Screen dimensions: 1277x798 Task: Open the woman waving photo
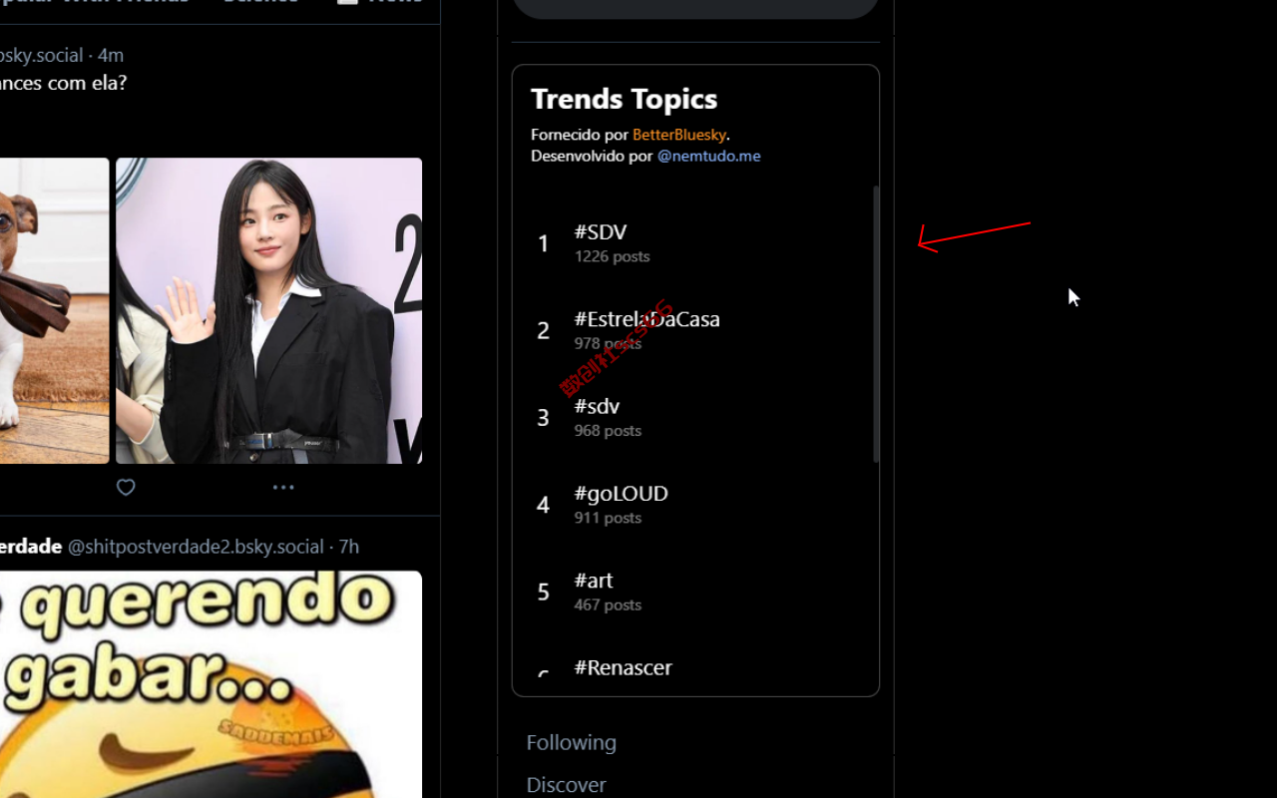click(268, 310)
